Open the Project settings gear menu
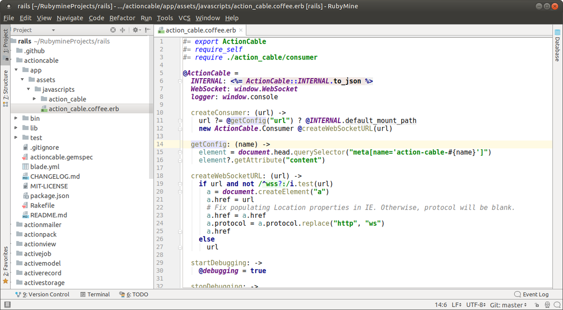 tap(137, 30)
